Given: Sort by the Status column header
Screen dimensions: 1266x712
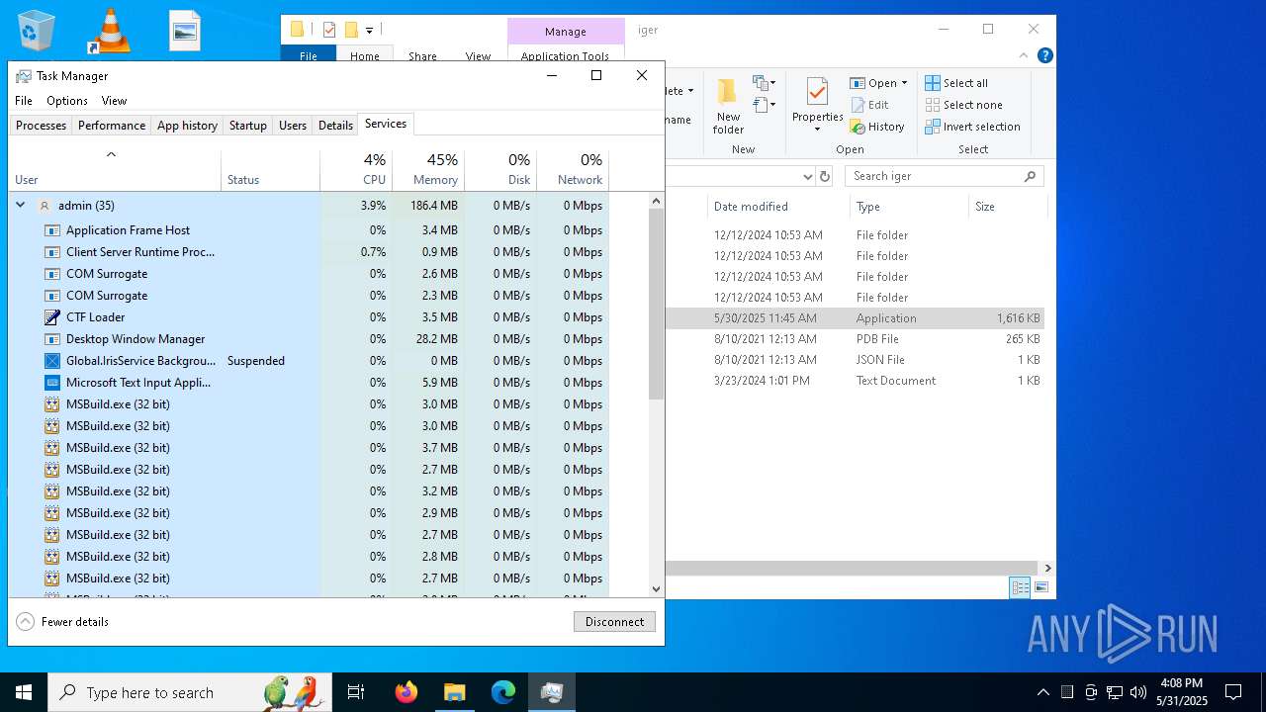Looking at the screenshot, I should [270, 170].
